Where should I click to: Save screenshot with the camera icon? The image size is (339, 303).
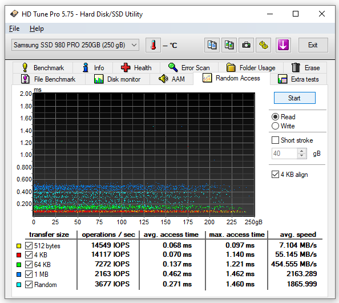tap(246, 45)
